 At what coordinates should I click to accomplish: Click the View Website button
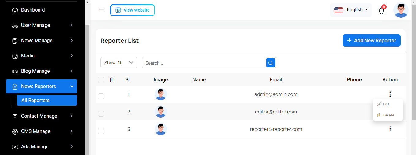tap(132, 10)
